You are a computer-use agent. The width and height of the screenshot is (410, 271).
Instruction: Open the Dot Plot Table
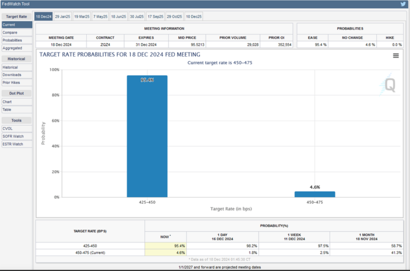tap(17, 109)
